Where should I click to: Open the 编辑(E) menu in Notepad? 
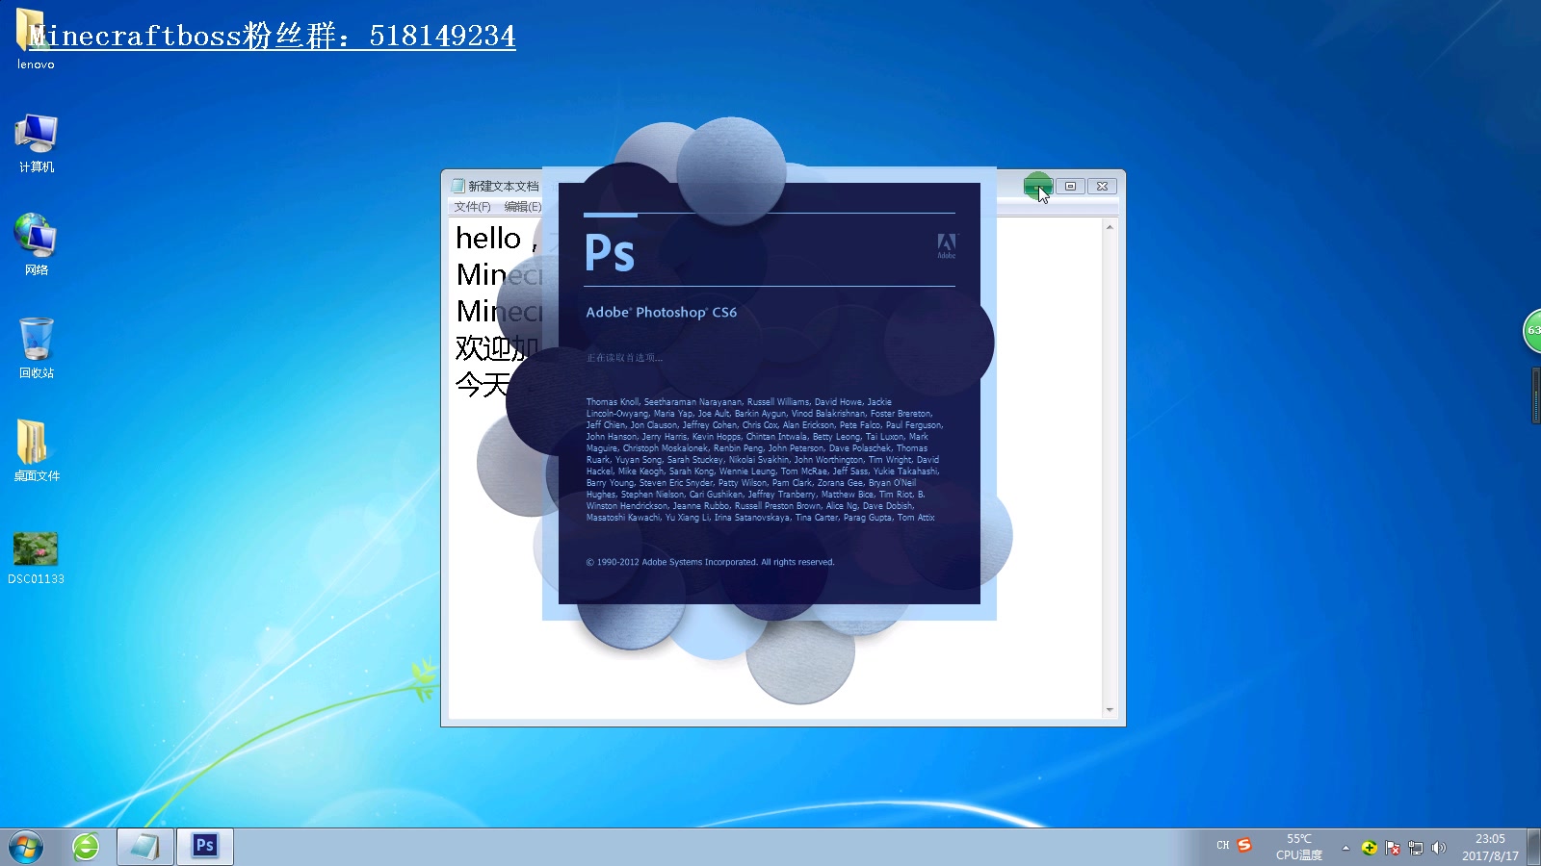click(521, 206)
